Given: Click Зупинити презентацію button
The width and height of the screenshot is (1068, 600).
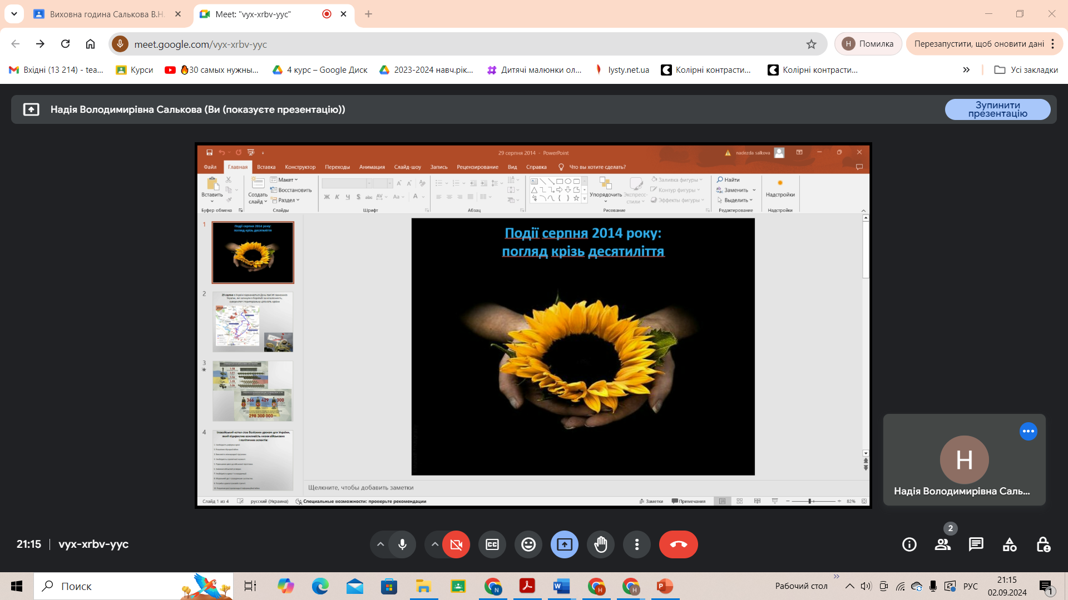Looking at the screenshot, I should [x=997, y=109].
